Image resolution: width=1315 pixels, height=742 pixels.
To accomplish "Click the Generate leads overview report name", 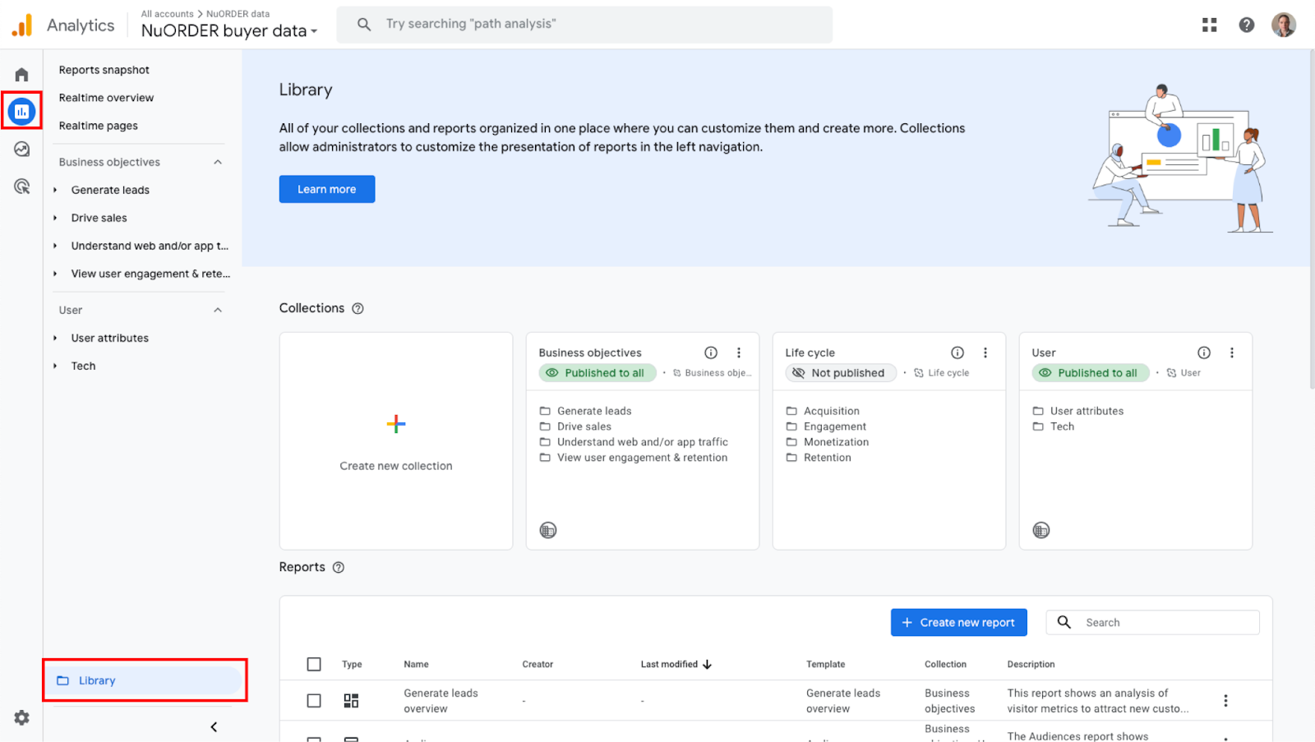I will tap(441, 701).
